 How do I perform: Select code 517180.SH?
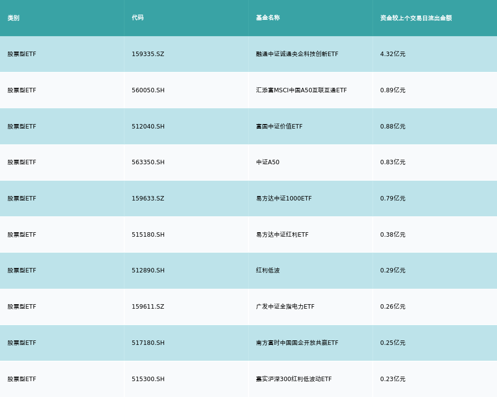(148, 343)
